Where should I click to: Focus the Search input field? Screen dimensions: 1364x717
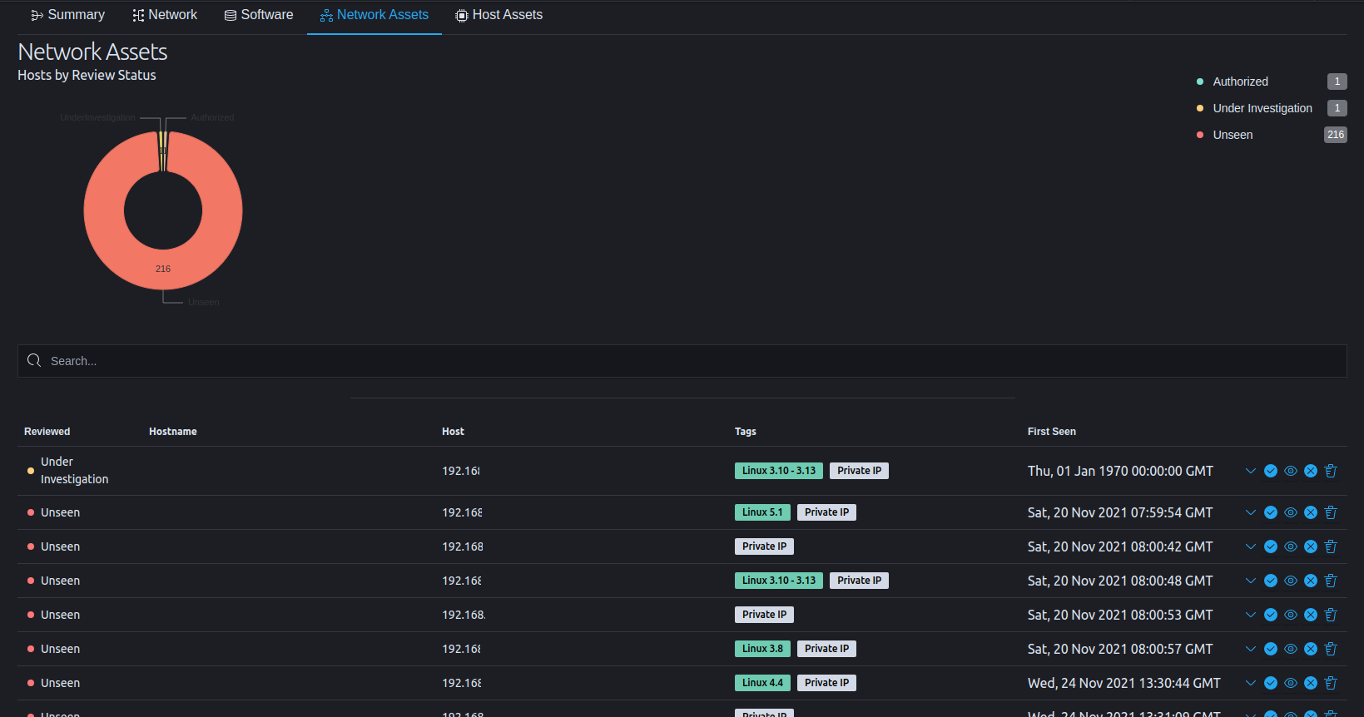[x=682, y=361]
